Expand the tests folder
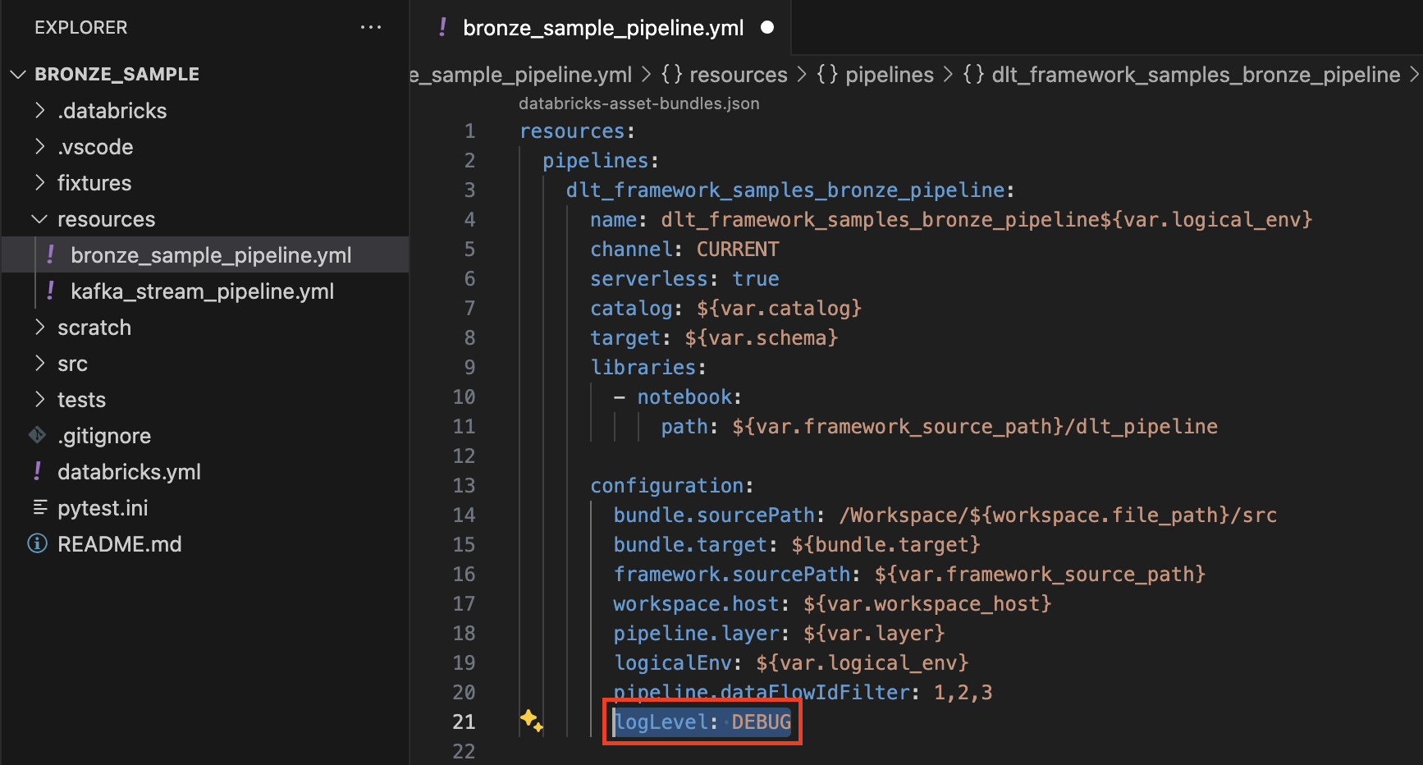 (39, 399)
